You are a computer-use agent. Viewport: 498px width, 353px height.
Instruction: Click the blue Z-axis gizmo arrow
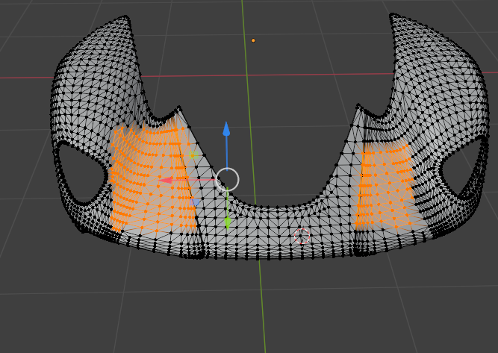(226, 131)
